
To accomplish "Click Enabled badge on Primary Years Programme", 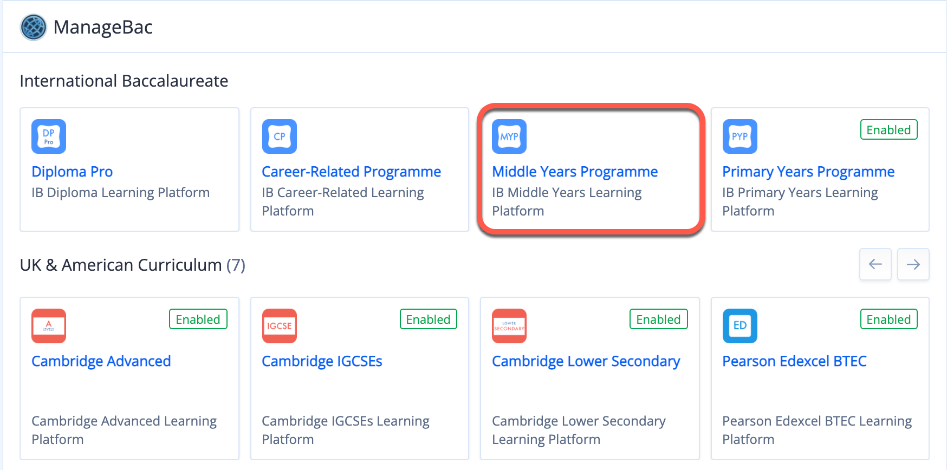I will pyautogui.click(x=889, y=129).
